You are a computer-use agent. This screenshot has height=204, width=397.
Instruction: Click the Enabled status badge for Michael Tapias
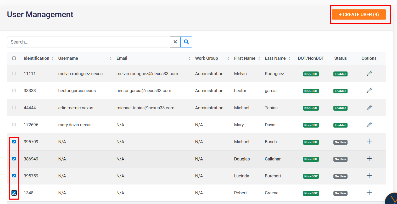coord(340,108)
